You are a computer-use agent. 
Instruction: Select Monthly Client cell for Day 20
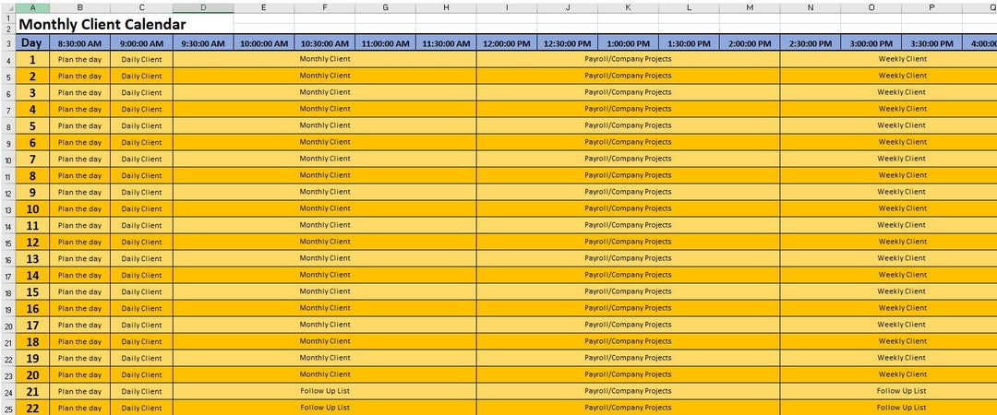point(324,375)
